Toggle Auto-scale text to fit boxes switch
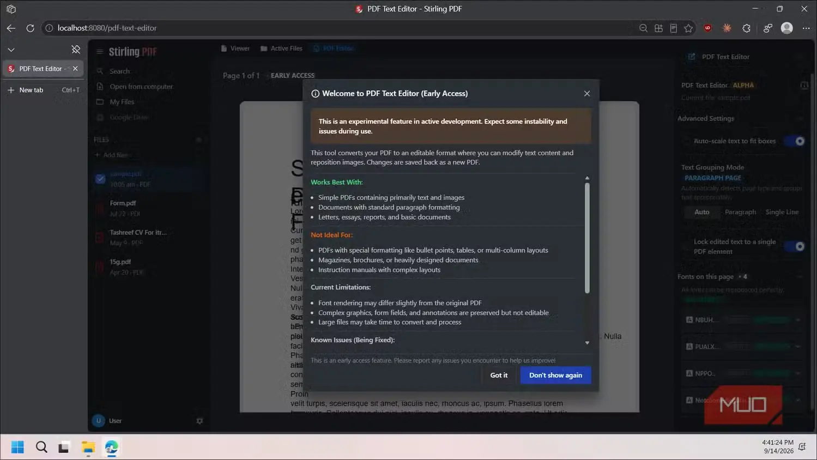Image resolution: width=817 pixels, height=460 pixels. pyautogui.click(x=795, y=141)
